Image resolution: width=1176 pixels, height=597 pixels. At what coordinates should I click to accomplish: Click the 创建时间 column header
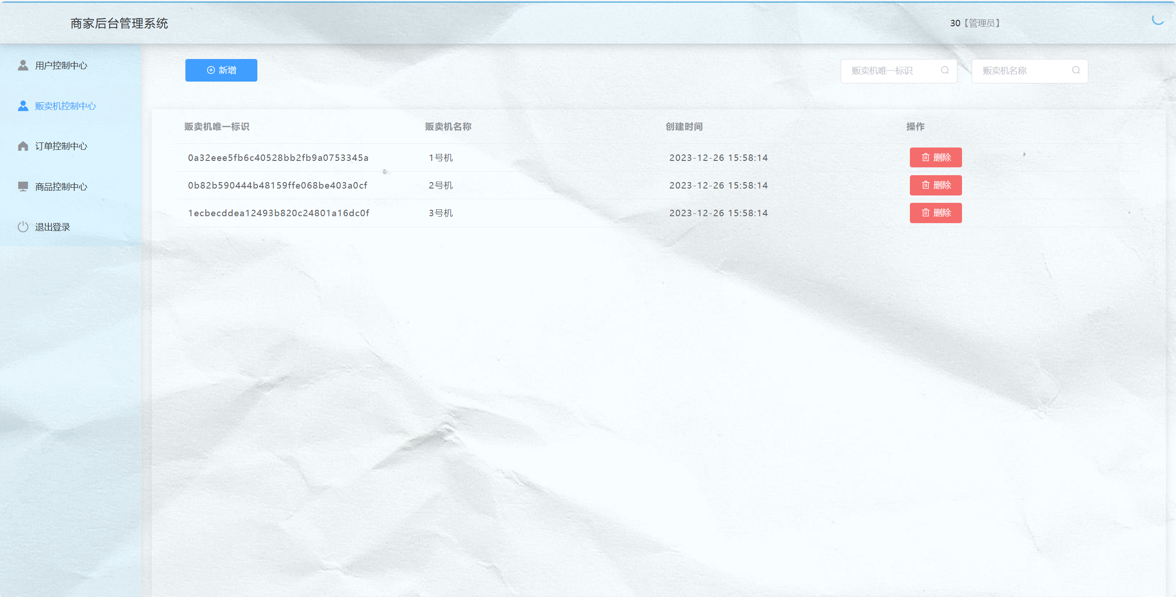tap(684, 126)
